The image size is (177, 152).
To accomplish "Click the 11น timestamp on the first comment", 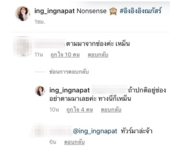I will click(39, 55).
